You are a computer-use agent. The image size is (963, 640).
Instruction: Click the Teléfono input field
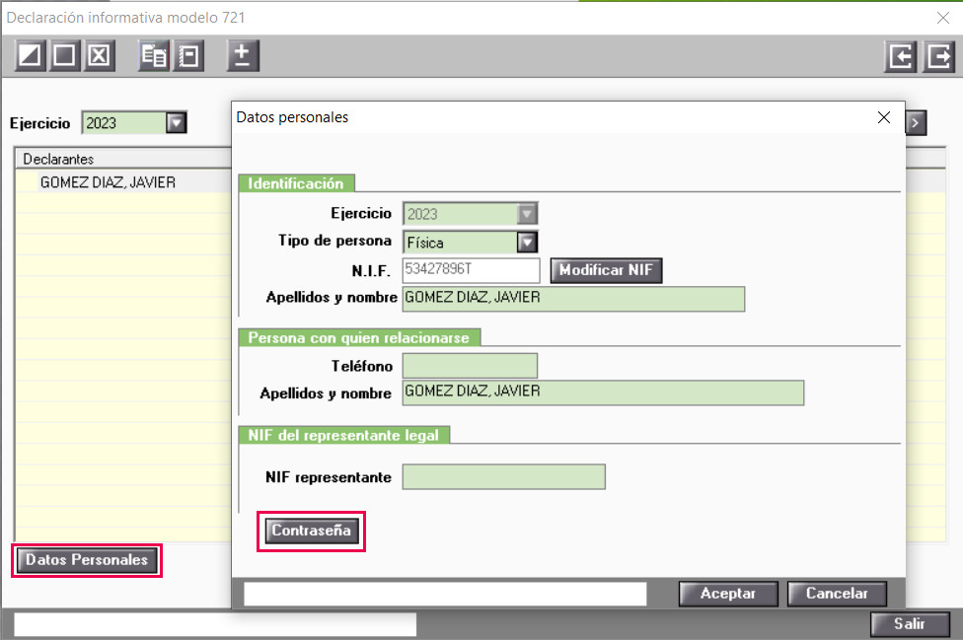tap(470, 366)
